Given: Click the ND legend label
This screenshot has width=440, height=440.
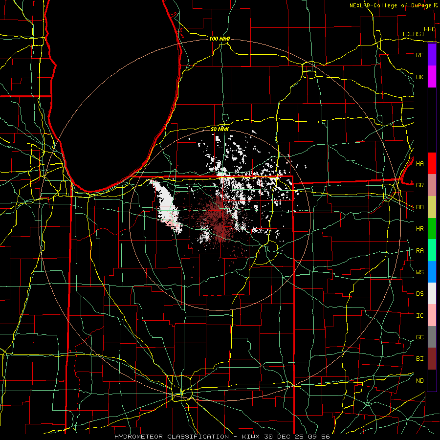Looking at the screenshot, I should [x=419, y=381].
